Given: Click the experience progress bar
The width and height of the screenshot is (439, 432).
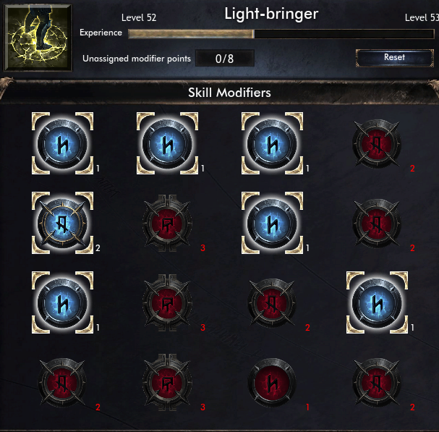Looking at the screenshot, I should 281,34.
